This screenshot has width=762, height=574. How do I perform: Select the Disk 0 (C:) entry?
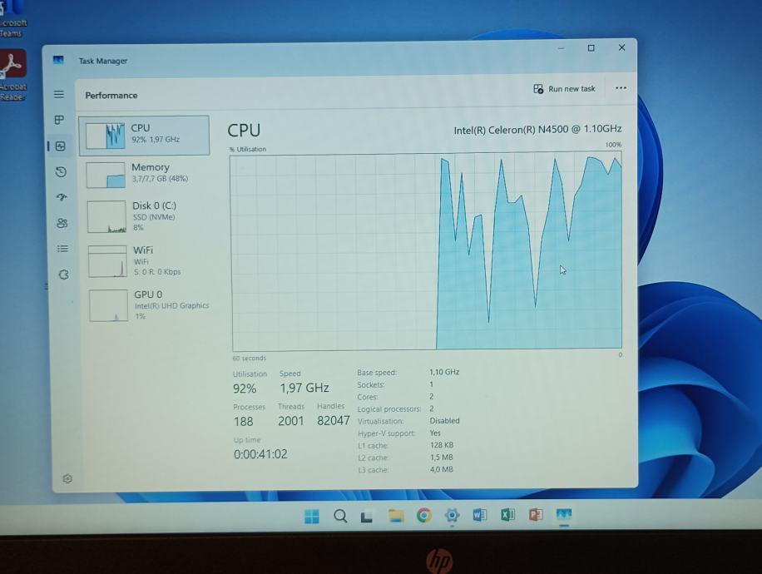click(146, 216)
